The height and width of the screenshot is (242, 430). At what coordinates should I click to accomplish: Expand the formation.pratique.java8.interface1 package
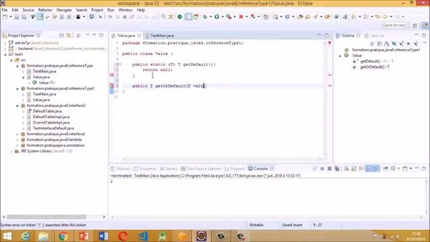(17, 134)
